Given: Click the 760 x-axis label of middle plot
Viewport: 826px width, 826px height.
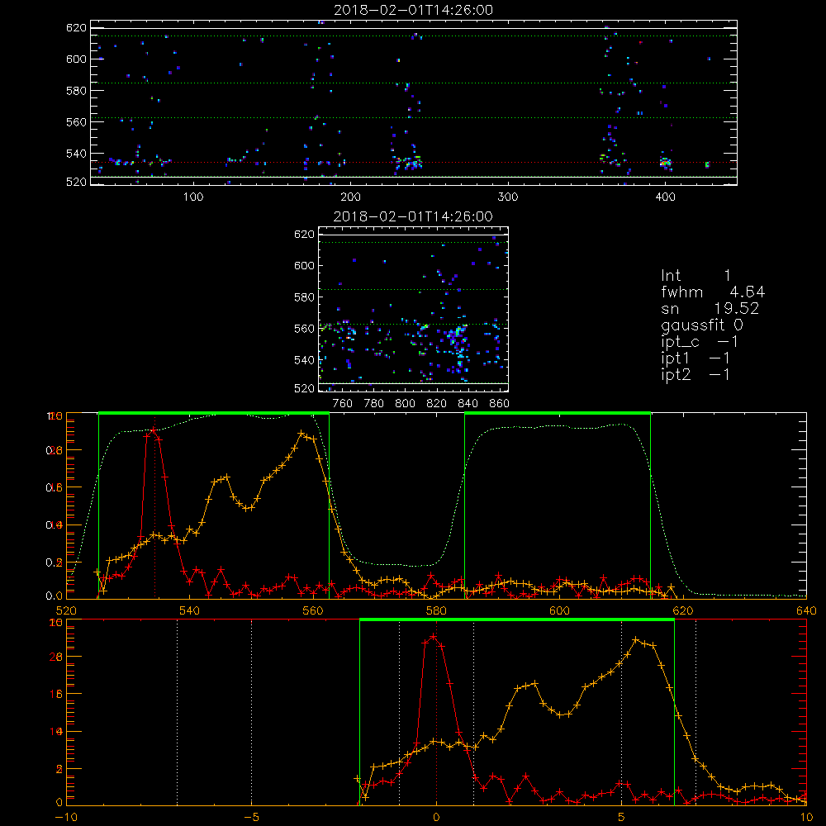Looking at the screenshot, I should 343,404.
